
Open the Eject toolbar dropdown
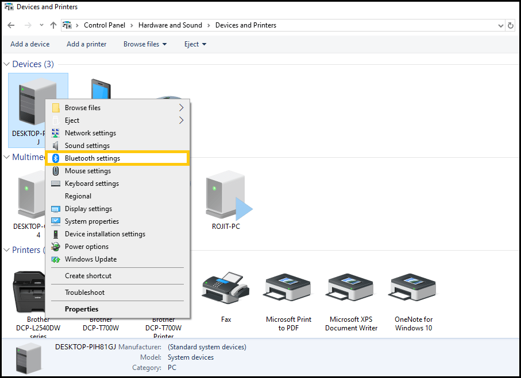[195, 44]
